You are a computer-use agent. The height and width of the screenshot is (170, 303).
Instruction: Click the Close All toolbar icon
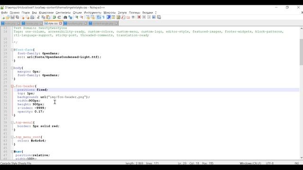point(27,17)
